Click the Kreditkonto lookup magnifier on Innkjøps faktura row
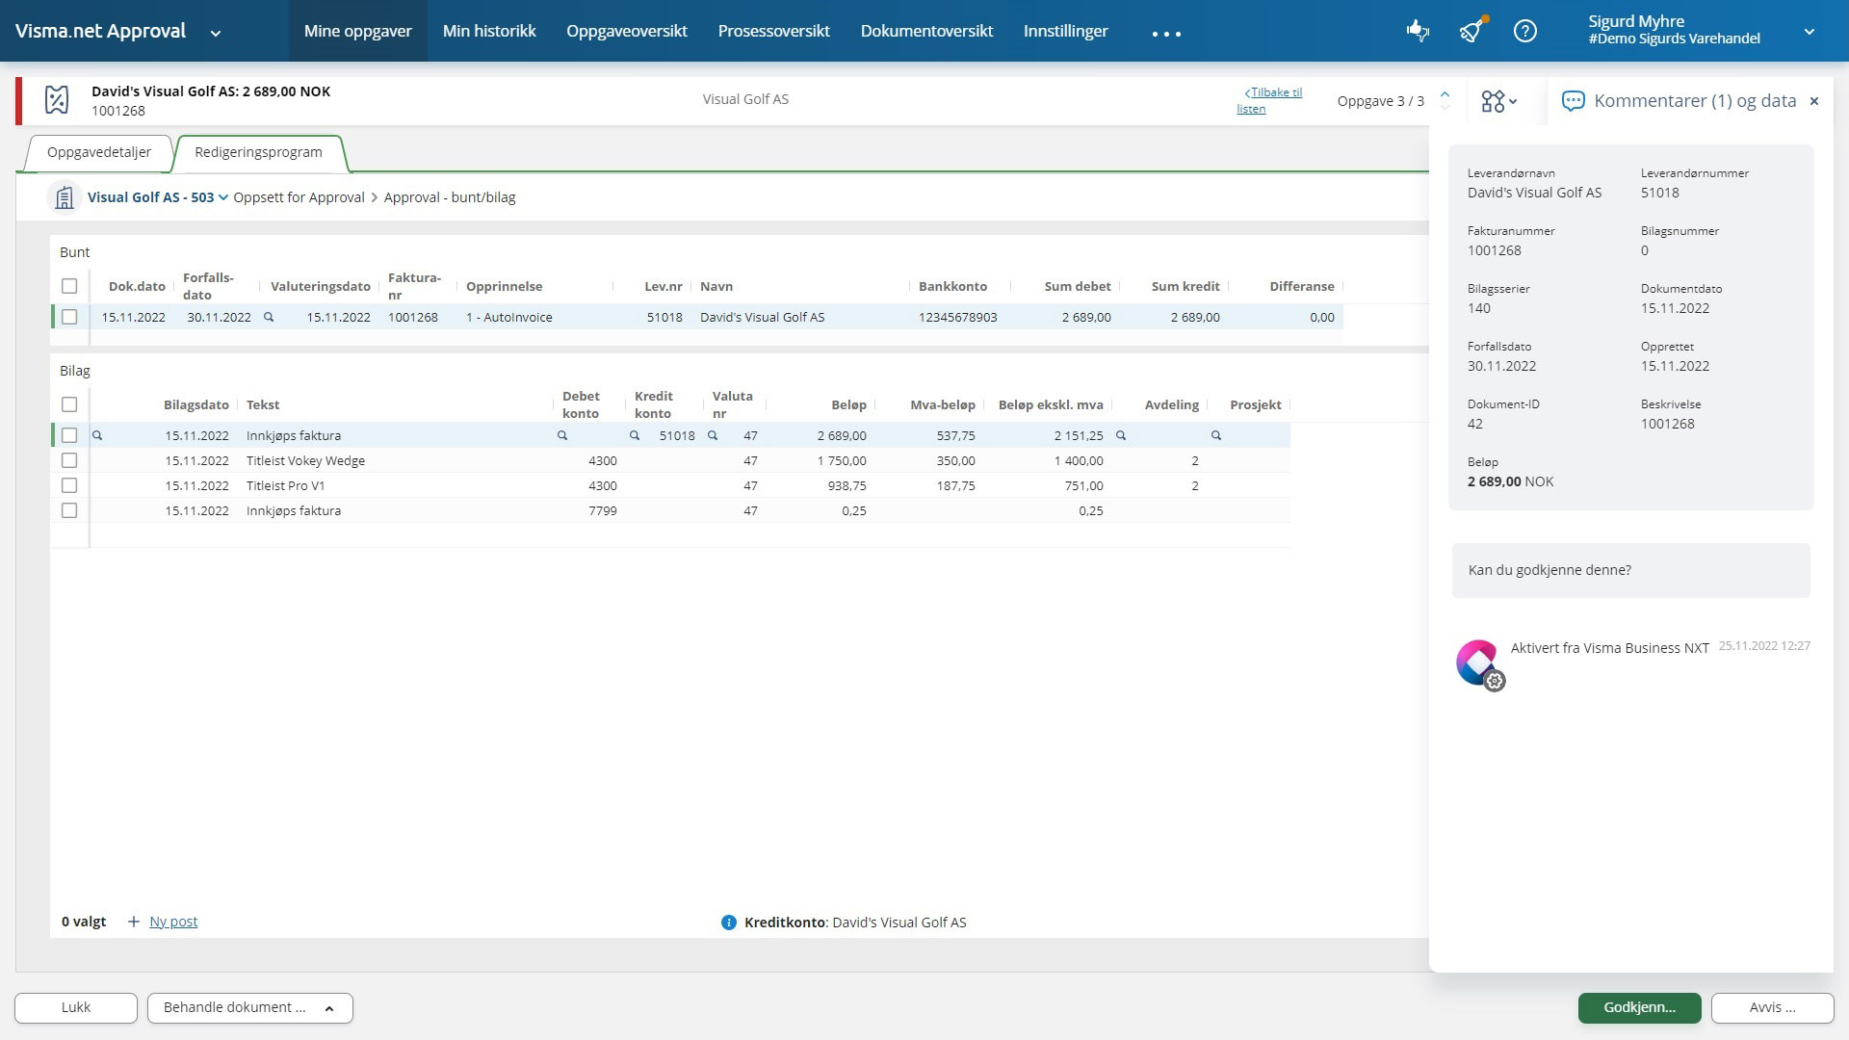This screenshot has height=1040, width=1849. pyautogui.click(x=635, y=435)
